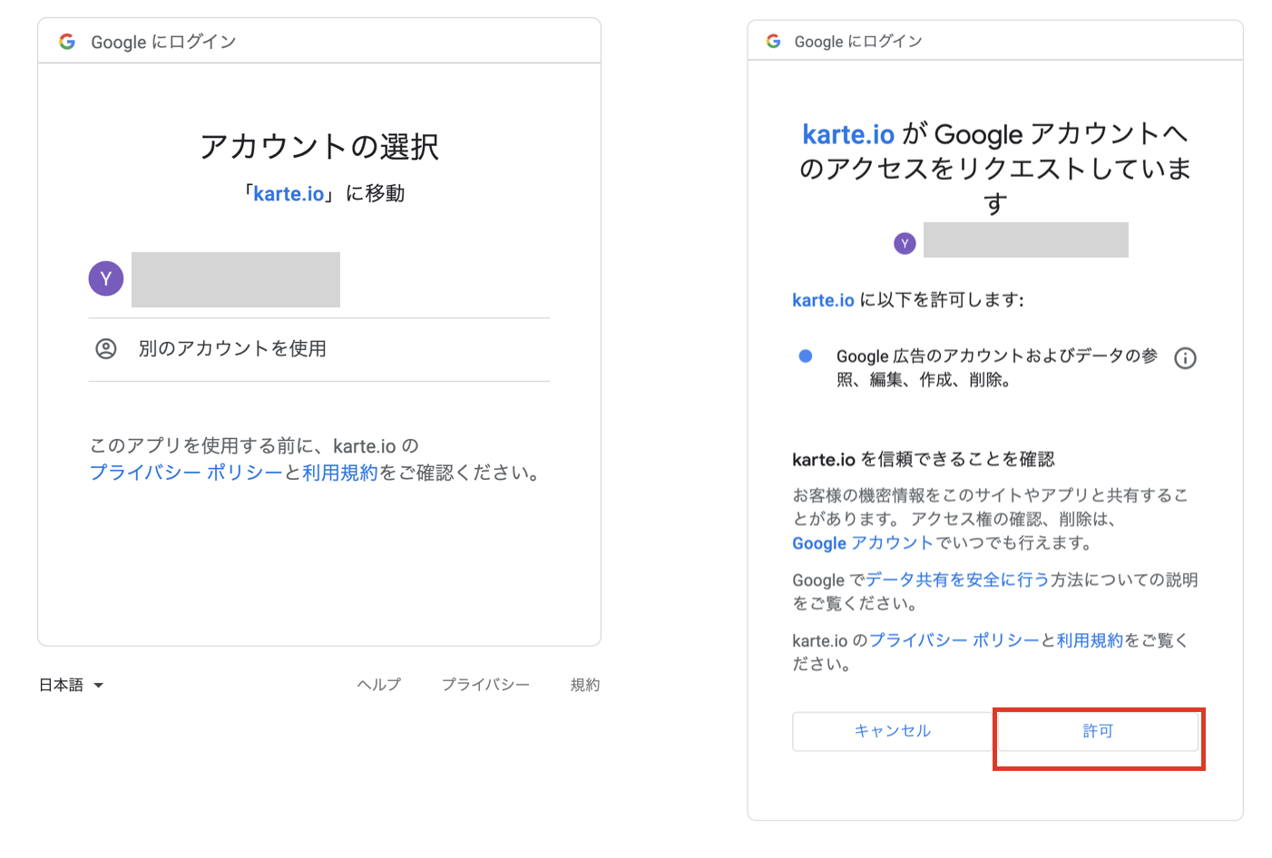Open プライバシー ポリシー link in account chooser
Image resolution: width=1272 pixels, height=858 pixels.
186,473
